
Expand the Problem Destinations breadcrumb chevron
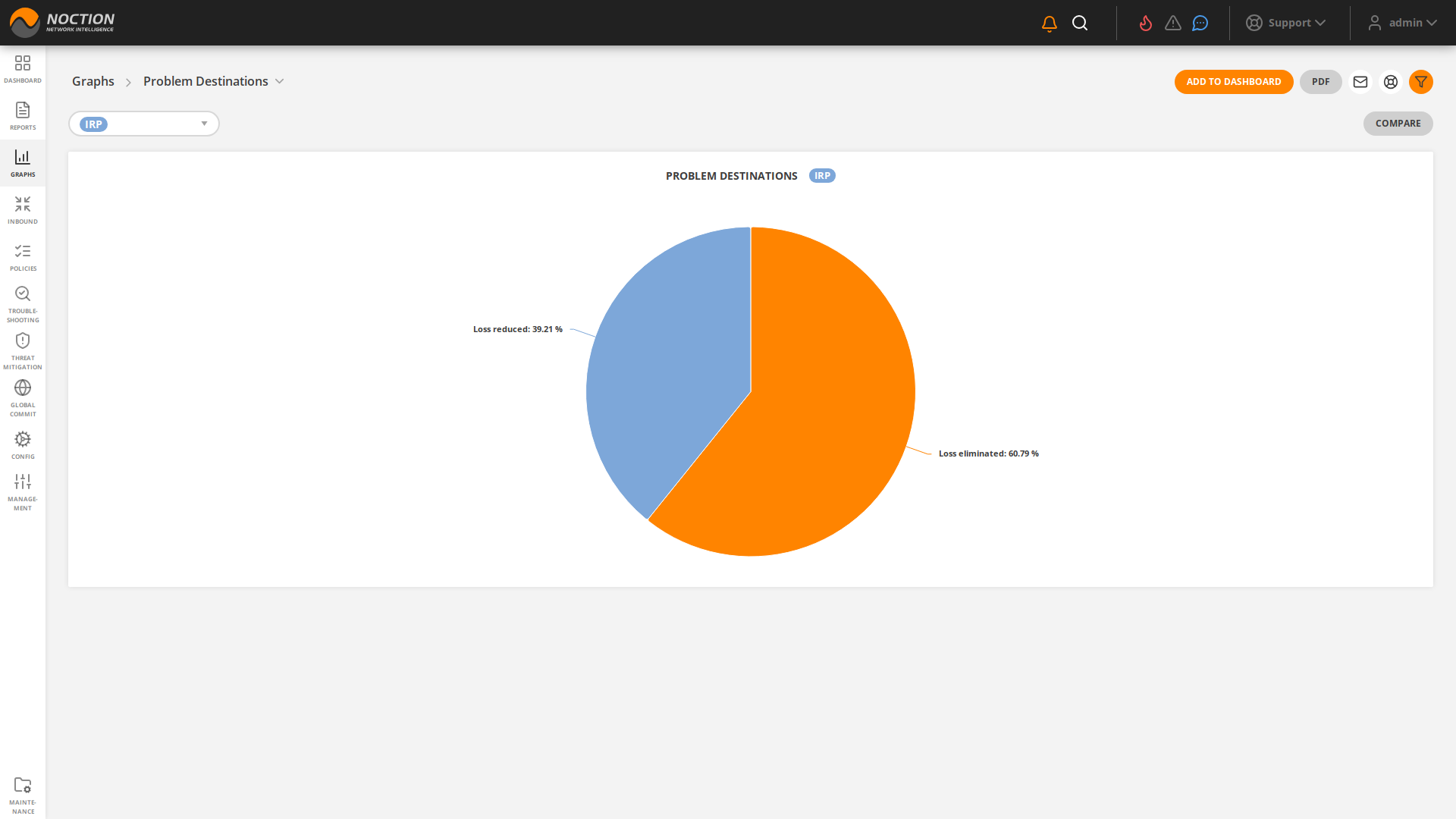[279, 81]
